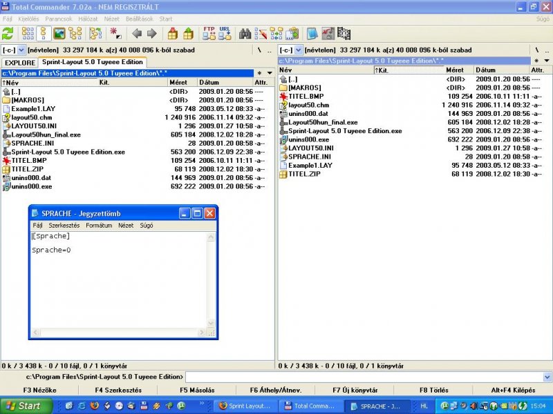This screenshot has height=414, width=553.
Task: Open file search binoculars icon
Action: tap(245, 34)
